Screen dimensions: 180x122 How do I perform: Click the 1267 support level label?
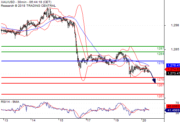[160, 85]
